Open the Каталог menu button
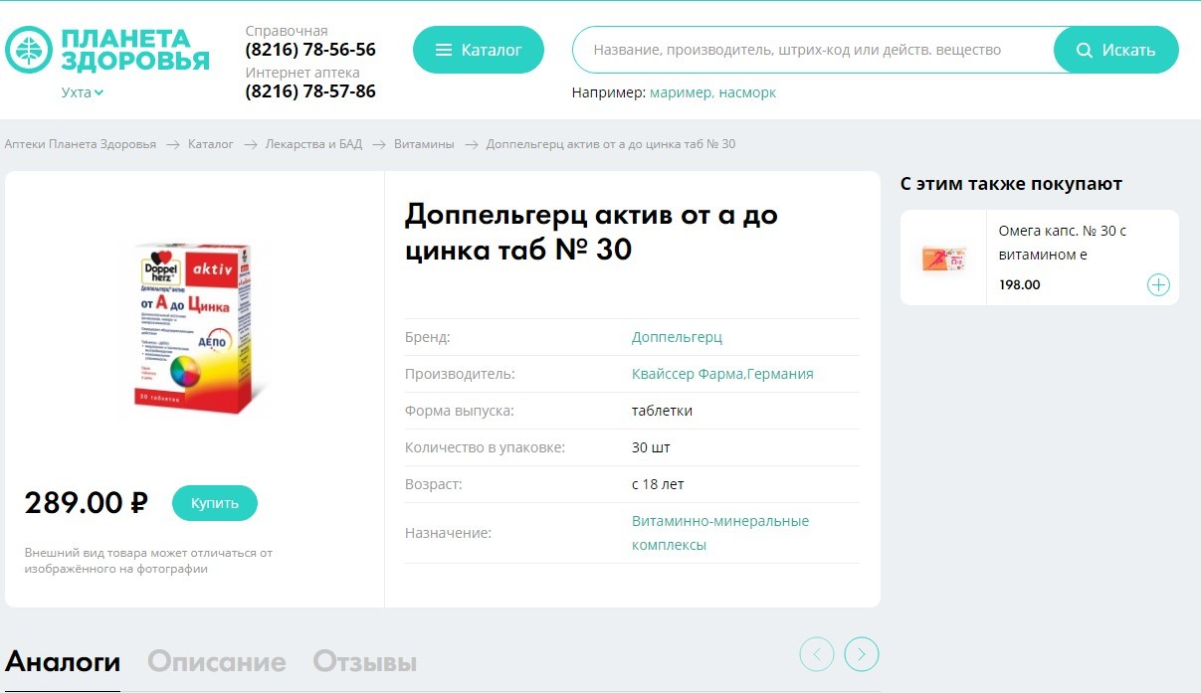1201x693 pixels. 479,50
